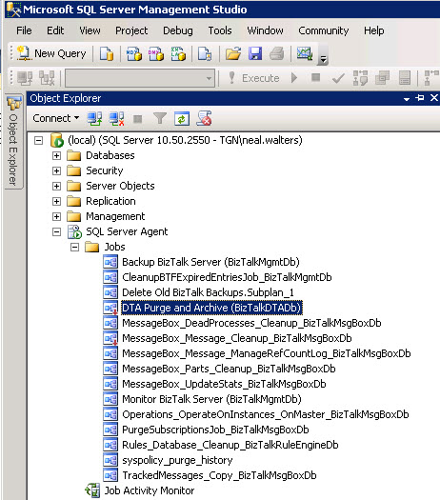
Task: Open the Connect dropdown in Object Explorer
Action: [56, 118]
